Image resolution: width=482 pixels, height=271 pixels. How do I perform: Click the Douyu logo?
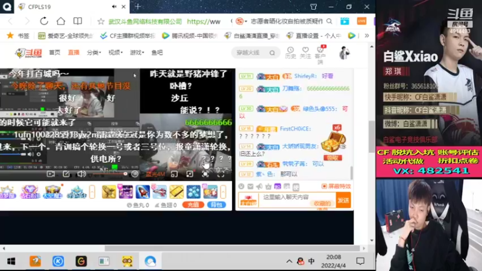(28, 53)
